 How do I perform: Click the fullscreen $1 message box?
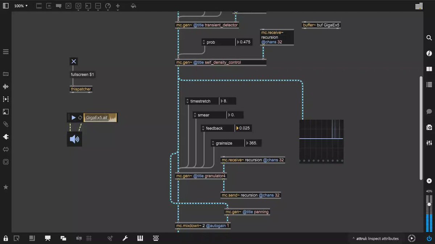coord(83,74)
